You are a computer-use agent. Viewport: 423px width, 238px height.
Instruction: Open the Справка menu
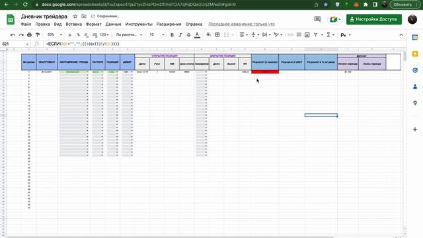tap(194, 24)
